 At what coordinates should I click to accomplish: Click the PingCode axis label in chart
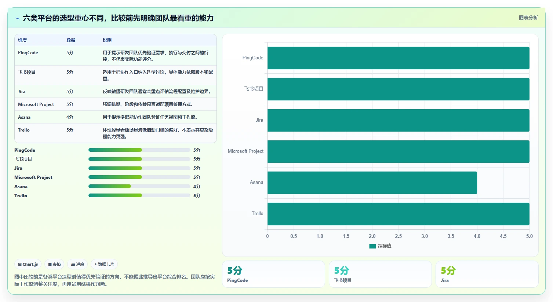pyautogui.click(x=253, y=58)
